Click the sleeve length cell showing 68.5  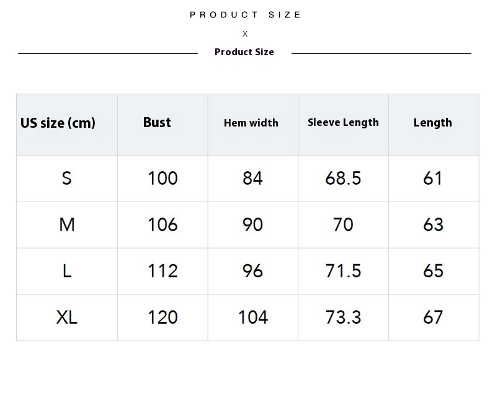click(x=343, y=179)
